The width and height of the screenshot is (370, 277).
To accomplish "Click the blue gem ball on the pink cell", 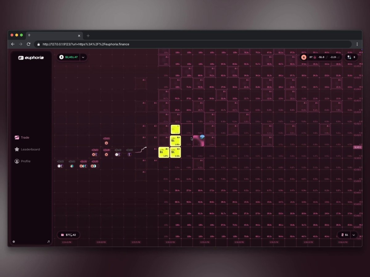I will click(x=202, y=137).
